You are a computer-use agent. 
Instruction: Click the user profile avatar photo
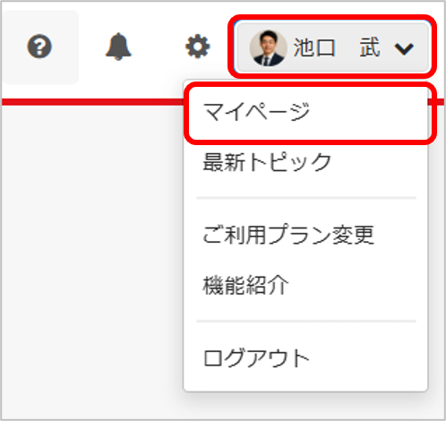[x=268, y=47]
